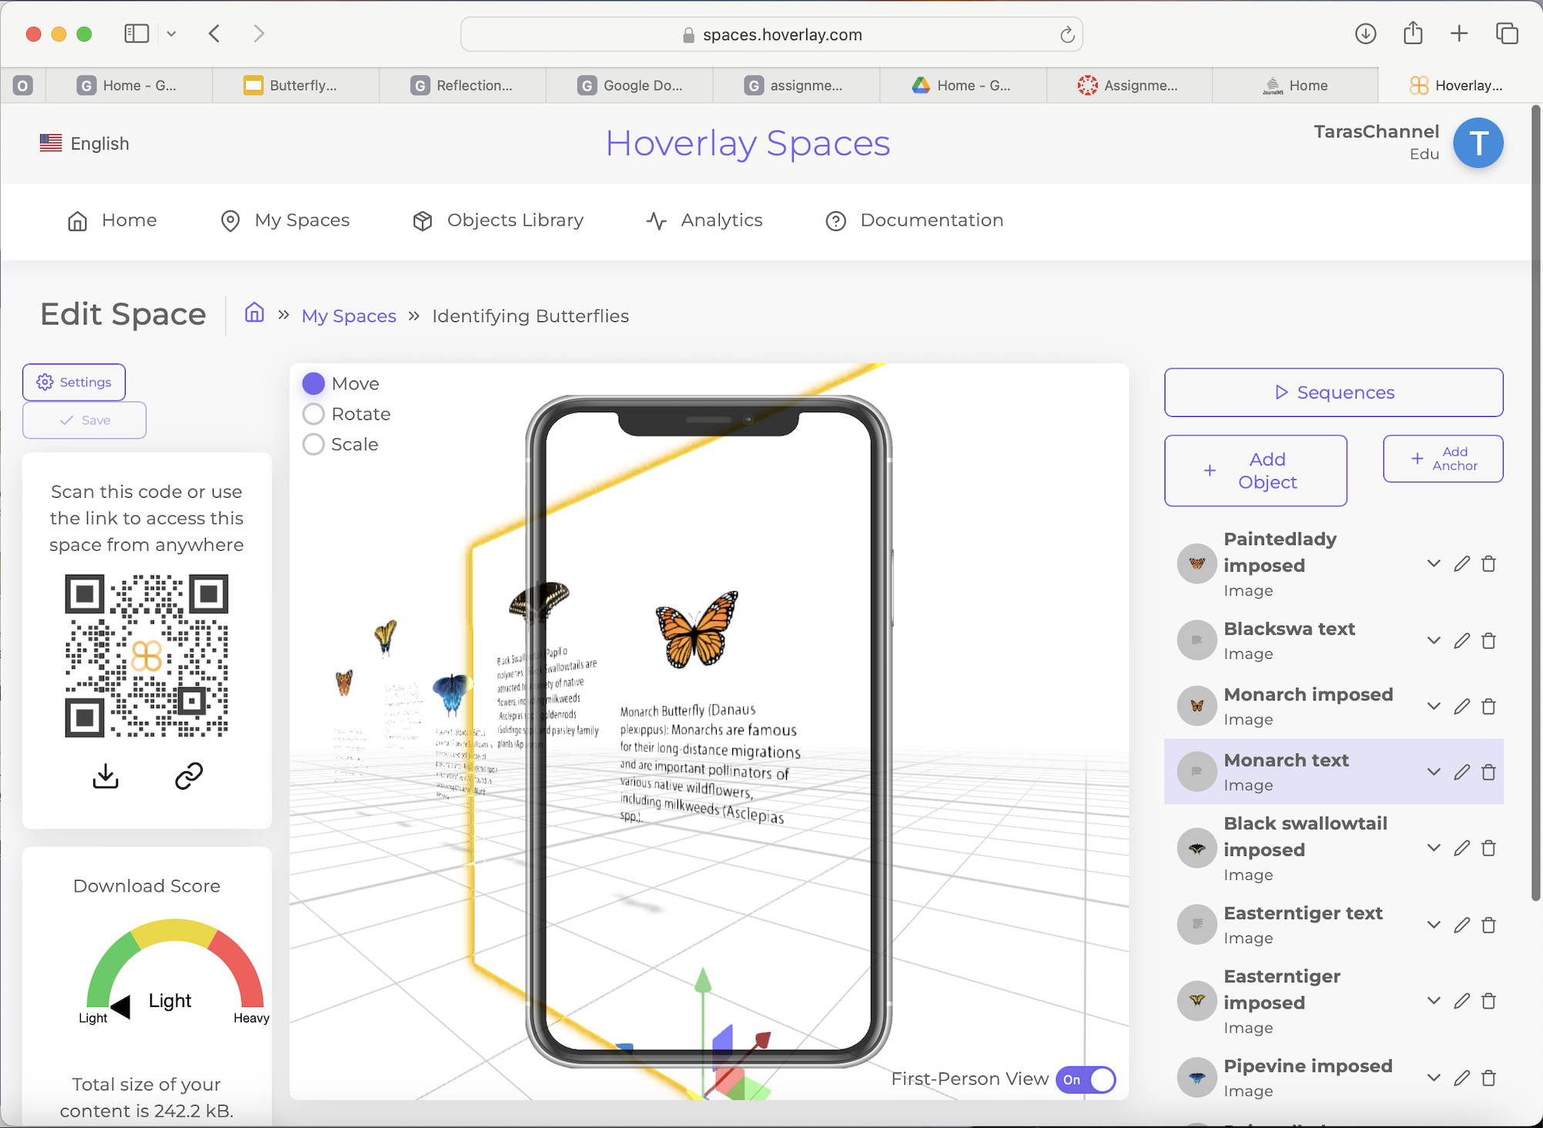1543x1128 pixels.
Task: Edit the Pipevine imposed object
Action: (x=1461, y=1078)
